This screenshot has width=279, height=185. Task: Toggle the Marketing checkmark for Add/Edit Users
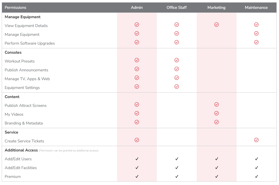216,159
